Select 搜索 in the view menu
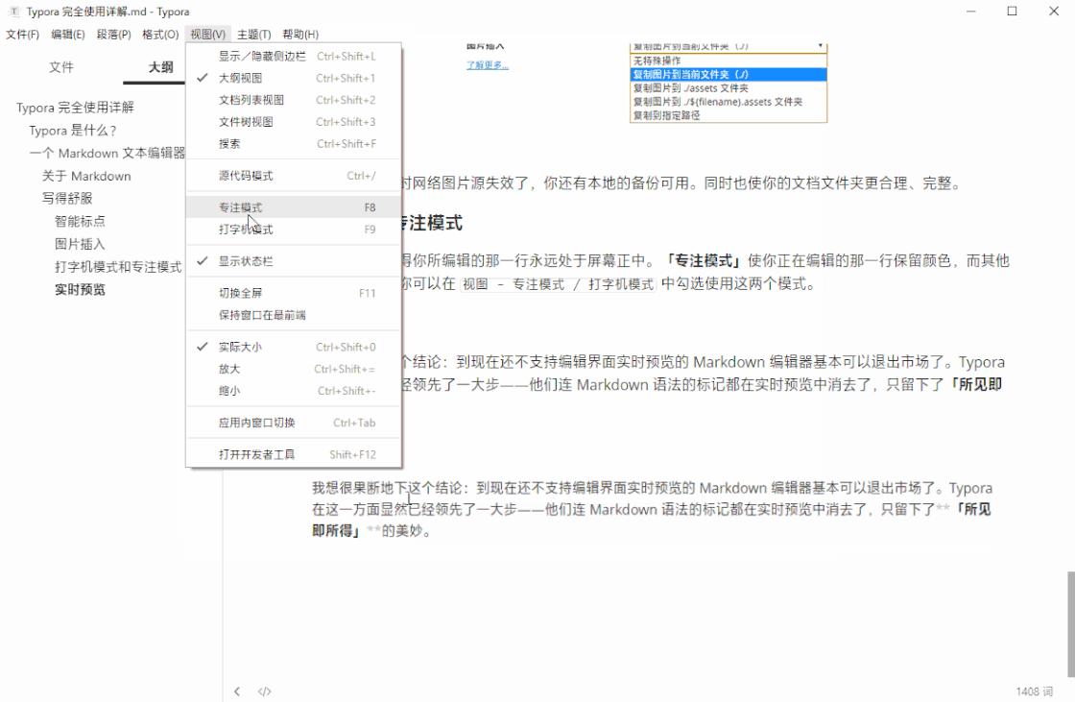The height and width of the screenshot is (702, 1075). 294,144
